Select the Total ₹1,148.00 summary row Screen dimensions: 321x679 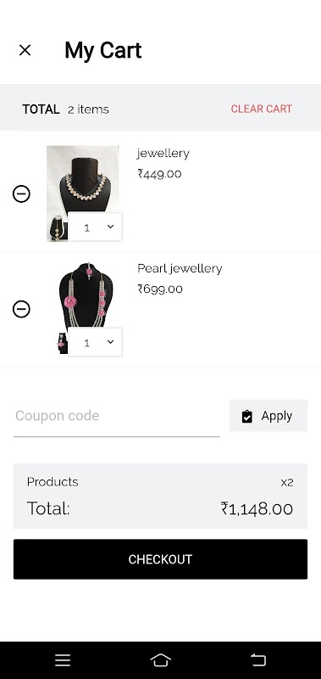[160, 508]
